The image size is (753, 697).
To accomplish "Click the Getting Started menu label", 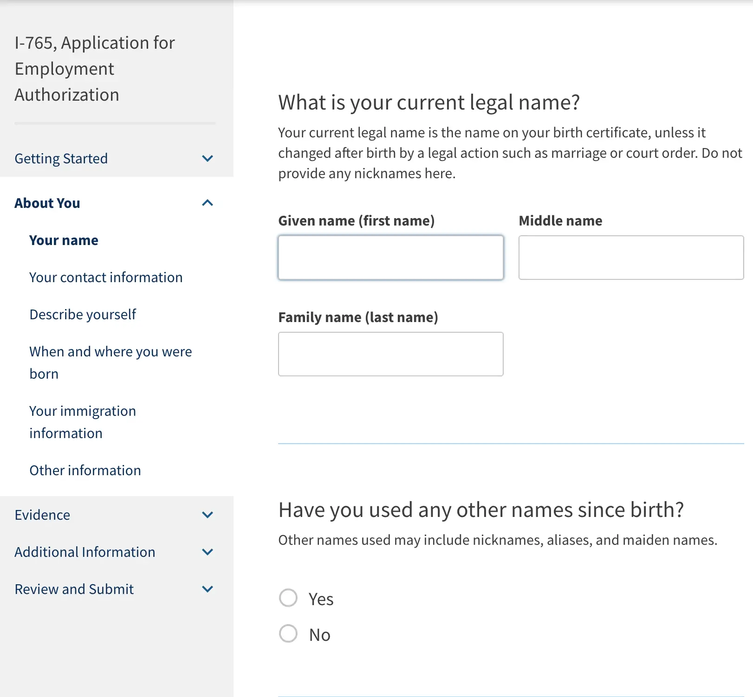I will [61, 159].
